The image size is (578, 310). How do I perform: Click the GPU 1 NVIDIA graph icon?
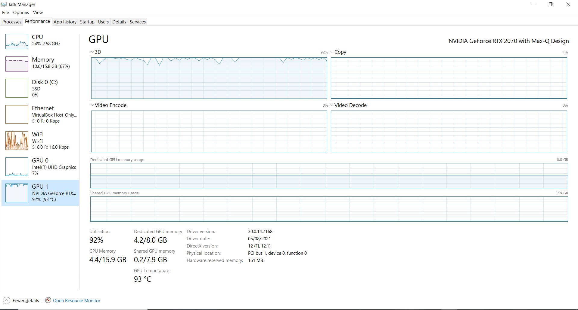coord(17,193)
